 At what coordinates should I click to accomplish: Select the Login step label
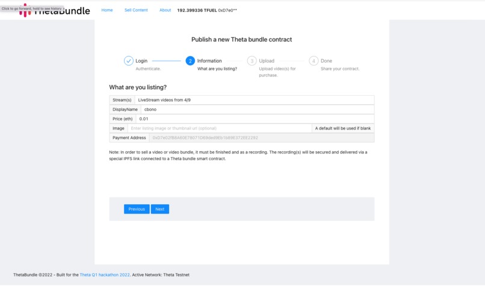click(x=141, y=61)
